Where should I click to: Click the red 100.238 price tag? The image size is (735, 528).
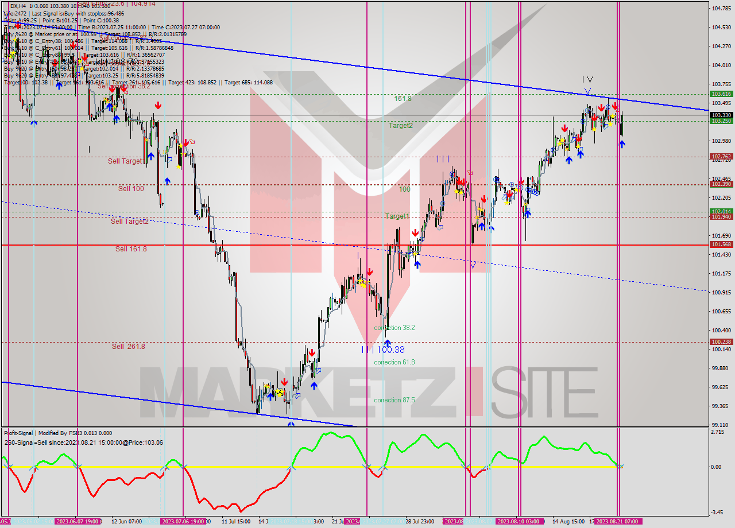721,341
